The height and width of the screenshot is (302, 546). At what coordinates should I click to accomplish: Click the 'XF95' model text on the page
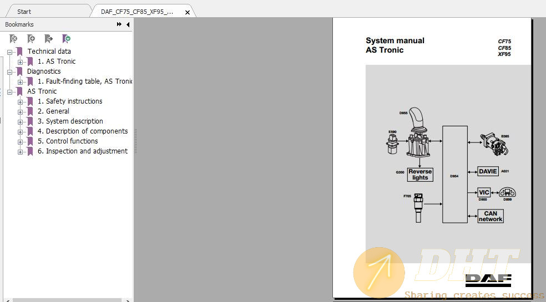pyautogui.click(x=504, y=54)
